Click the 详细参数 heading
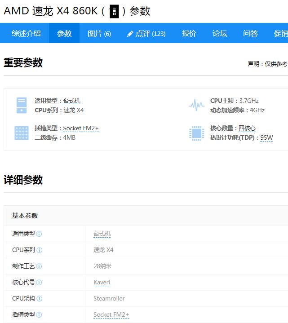 tap(23, 180)
